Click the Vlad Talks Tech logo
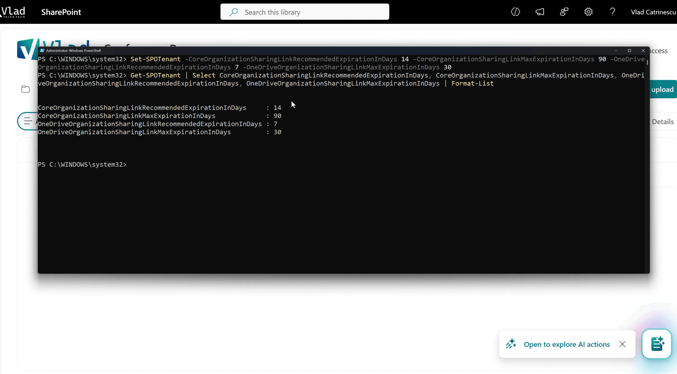Image resolution: width=677 pixels, height=374 pixels. (x=13, y=12)
